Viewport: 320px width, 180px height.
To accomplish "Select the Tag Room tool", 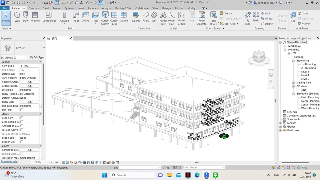I will pos(213,18).
